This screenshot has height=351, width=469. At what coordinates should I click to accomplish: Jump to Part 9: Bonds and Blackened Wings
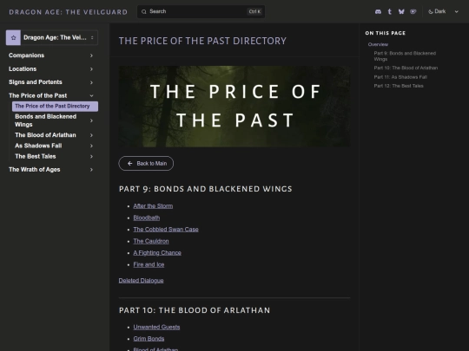[405, 56]
